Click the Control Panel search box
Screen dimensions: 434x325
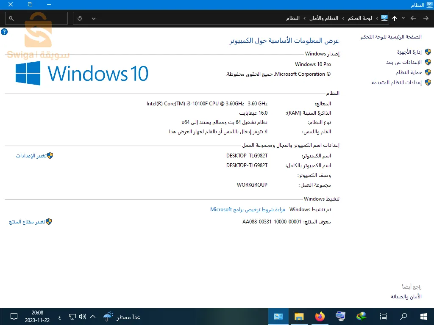pyautogui.click(x=38, y=18)
